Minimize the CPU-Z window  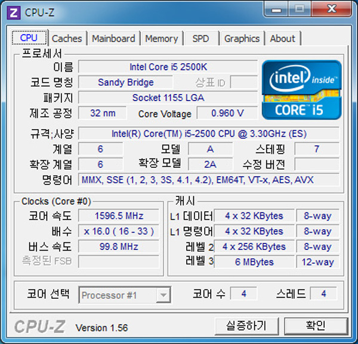click(276, 10)
